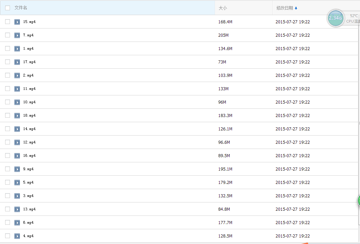Image resolution: width=360 pixels, height=244 pixels.
Task: Open the 14.mp4 file name link
Action: click(x=30, y=129)
